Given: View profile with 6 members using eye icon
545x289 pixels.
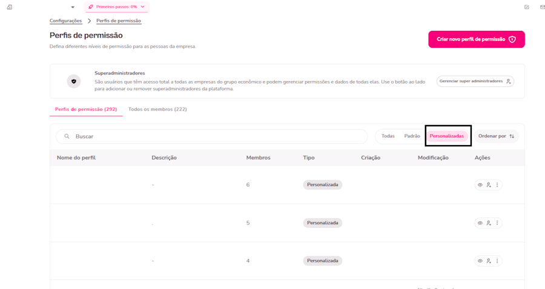Looking at the screenshot, I should pyautogui.click(x=480, y=185).
